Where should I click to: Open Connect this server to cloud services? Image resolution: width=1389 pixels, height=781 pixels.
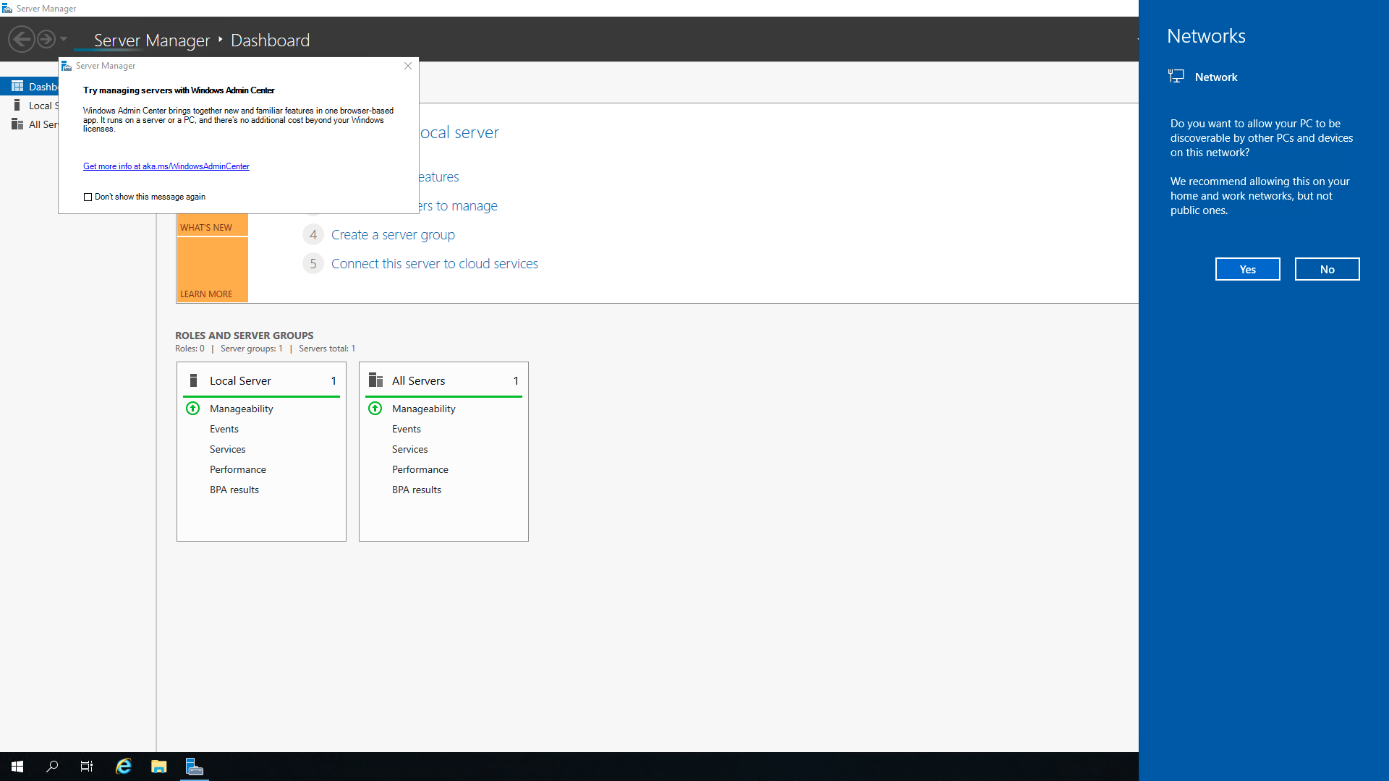coord(435,263)
